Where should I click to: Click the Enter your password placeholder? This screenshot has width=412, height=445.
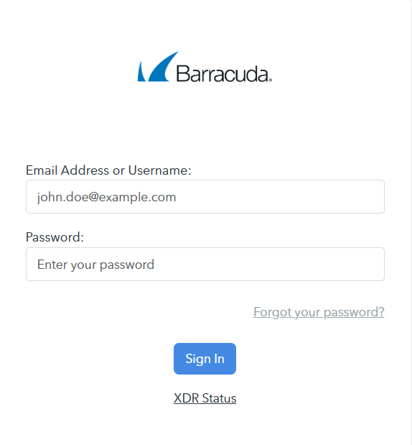tap(95, 265)
